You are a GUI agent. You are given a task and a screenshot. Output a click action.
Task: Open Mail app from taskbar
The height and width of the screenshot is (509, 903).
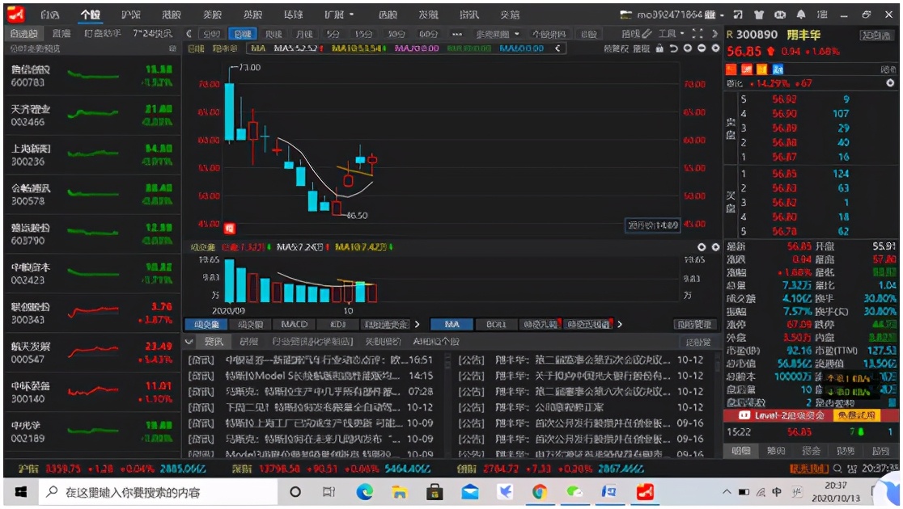pos(470,492)
